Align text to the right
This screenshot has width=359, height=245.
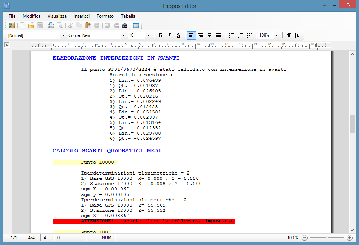click(201, 35)
